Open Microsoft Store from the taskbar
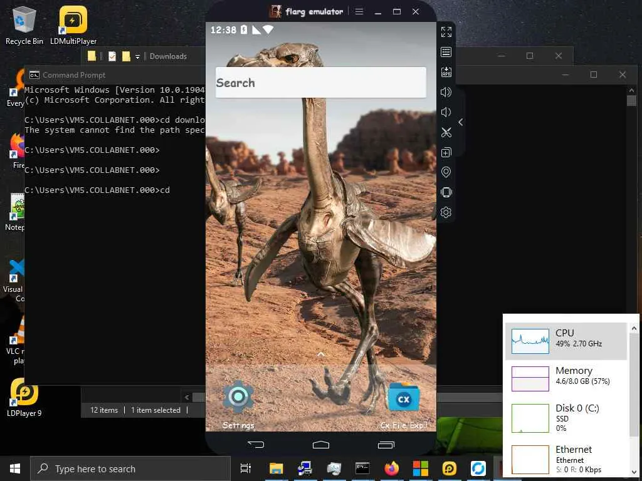642x481 pixels. [421, 468]
